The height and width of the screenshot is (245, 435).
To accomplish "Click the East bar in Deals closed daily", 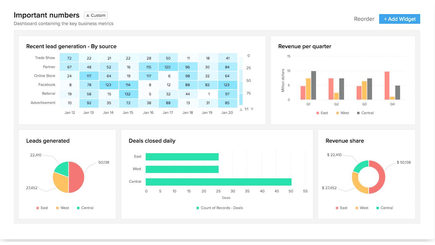I will pyautogui.click(x=182, y=157).
